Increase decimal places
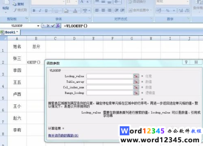Viewport: 203px width, 146px height. pos(181,10)
